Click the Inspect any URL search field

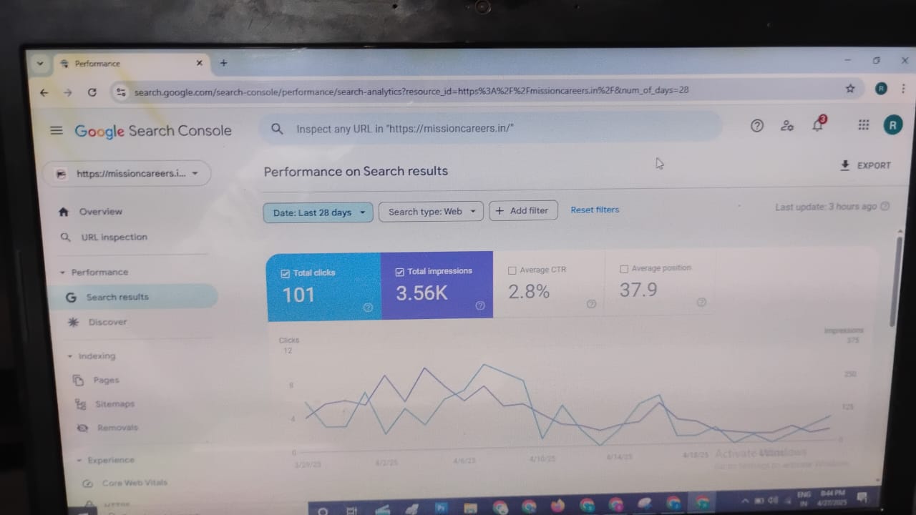point(490,129)
